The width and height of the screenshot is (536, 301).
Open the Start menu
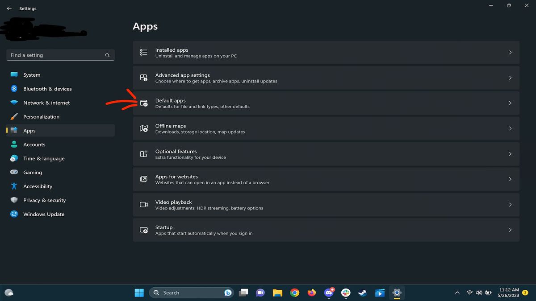139,293
